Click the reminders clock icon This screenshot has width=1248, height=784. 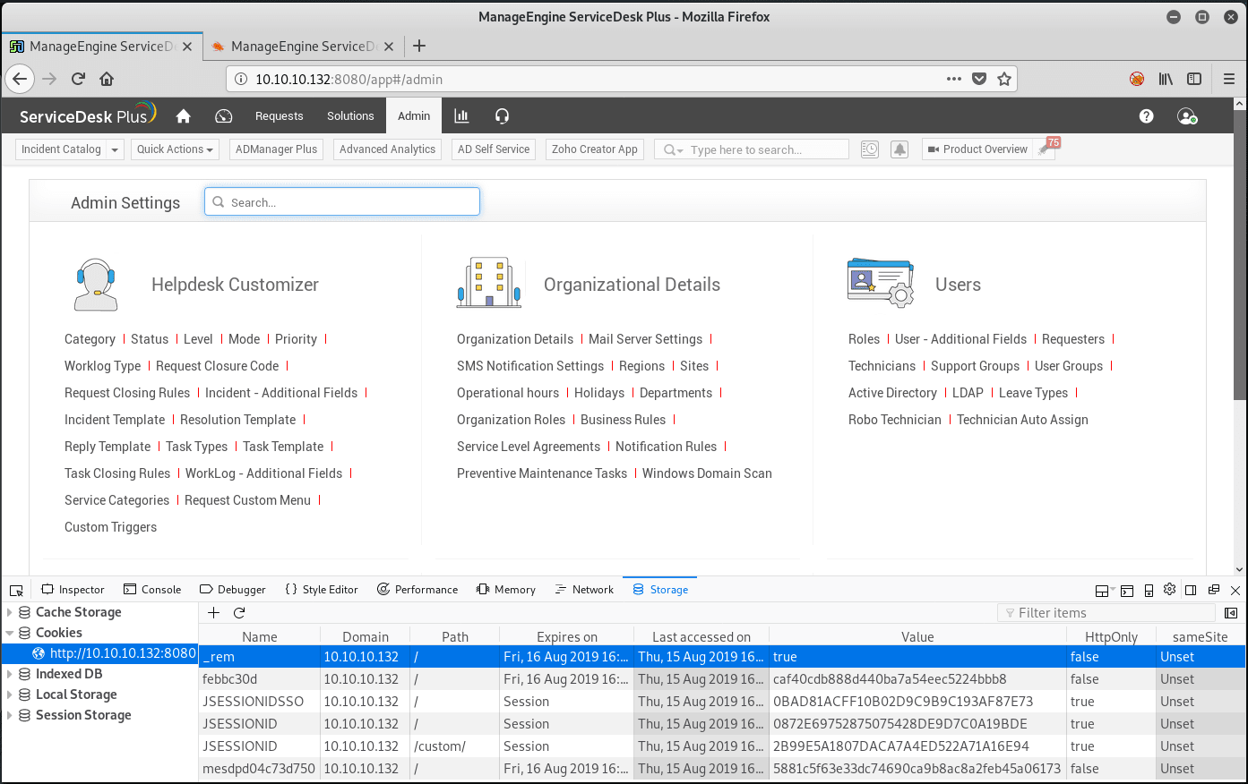point(870,149)
